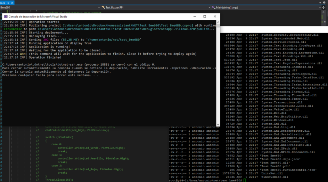Click the 'case 2:' code line
The height and width of the screenshot is (182, 328).
coord(57,165)
